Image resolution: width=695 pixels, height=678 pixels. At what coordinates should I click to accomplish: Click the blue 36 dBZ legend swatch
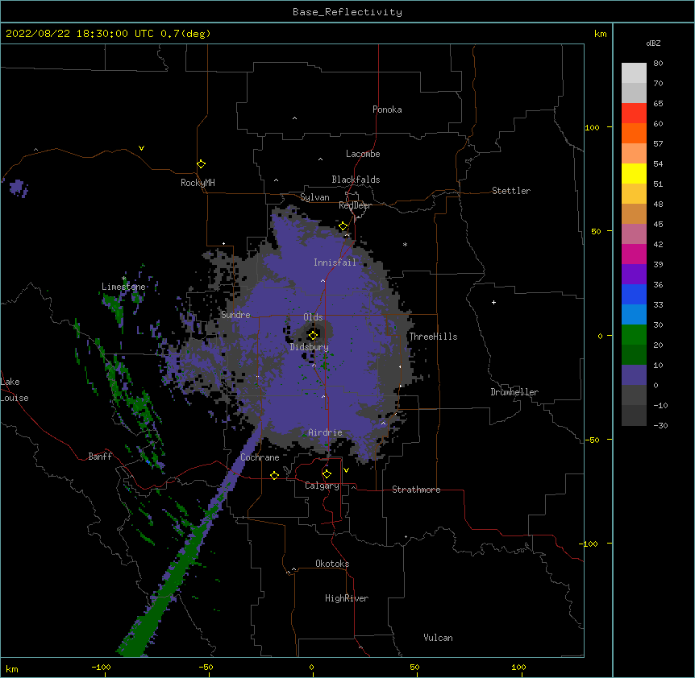(634, 294)
